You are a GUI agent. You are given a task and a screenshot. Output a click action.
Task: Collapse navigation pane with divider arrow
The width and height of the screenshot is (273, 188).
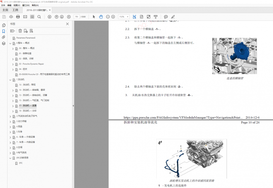point(73,106)
